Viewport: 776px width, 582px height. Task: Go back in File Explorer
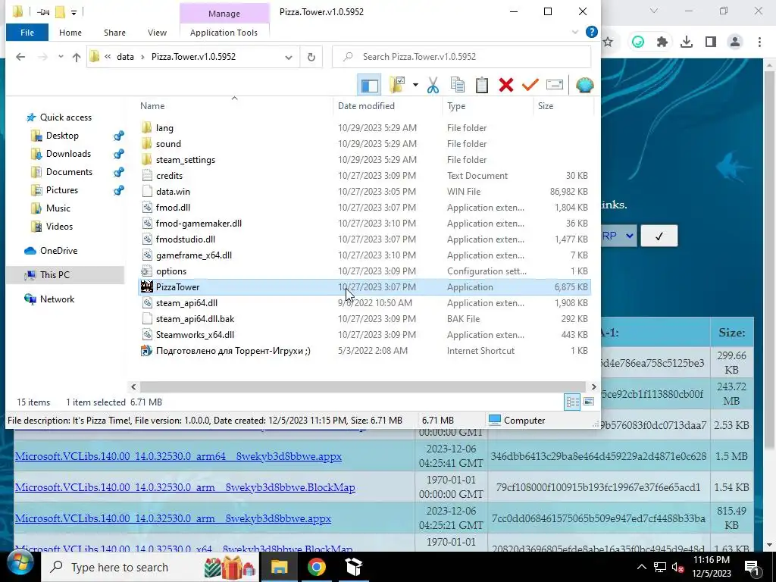[x=20, y=57]
